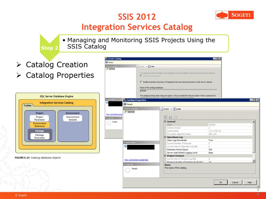Open View connection properties in Catalog Properties
The width and height of the screenshot is (266, 199).
(x=136, y=160)
